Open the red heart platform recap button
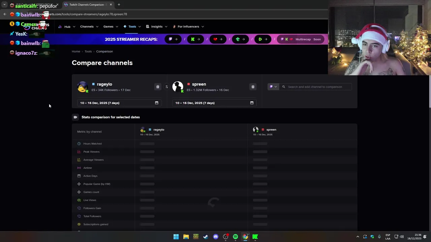This screenshot has height=242, width=431. tap(218, 39)
